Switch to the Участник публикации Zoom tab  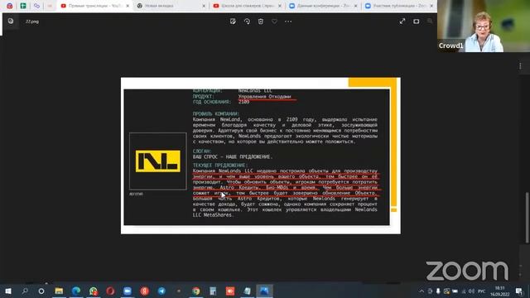399,6
